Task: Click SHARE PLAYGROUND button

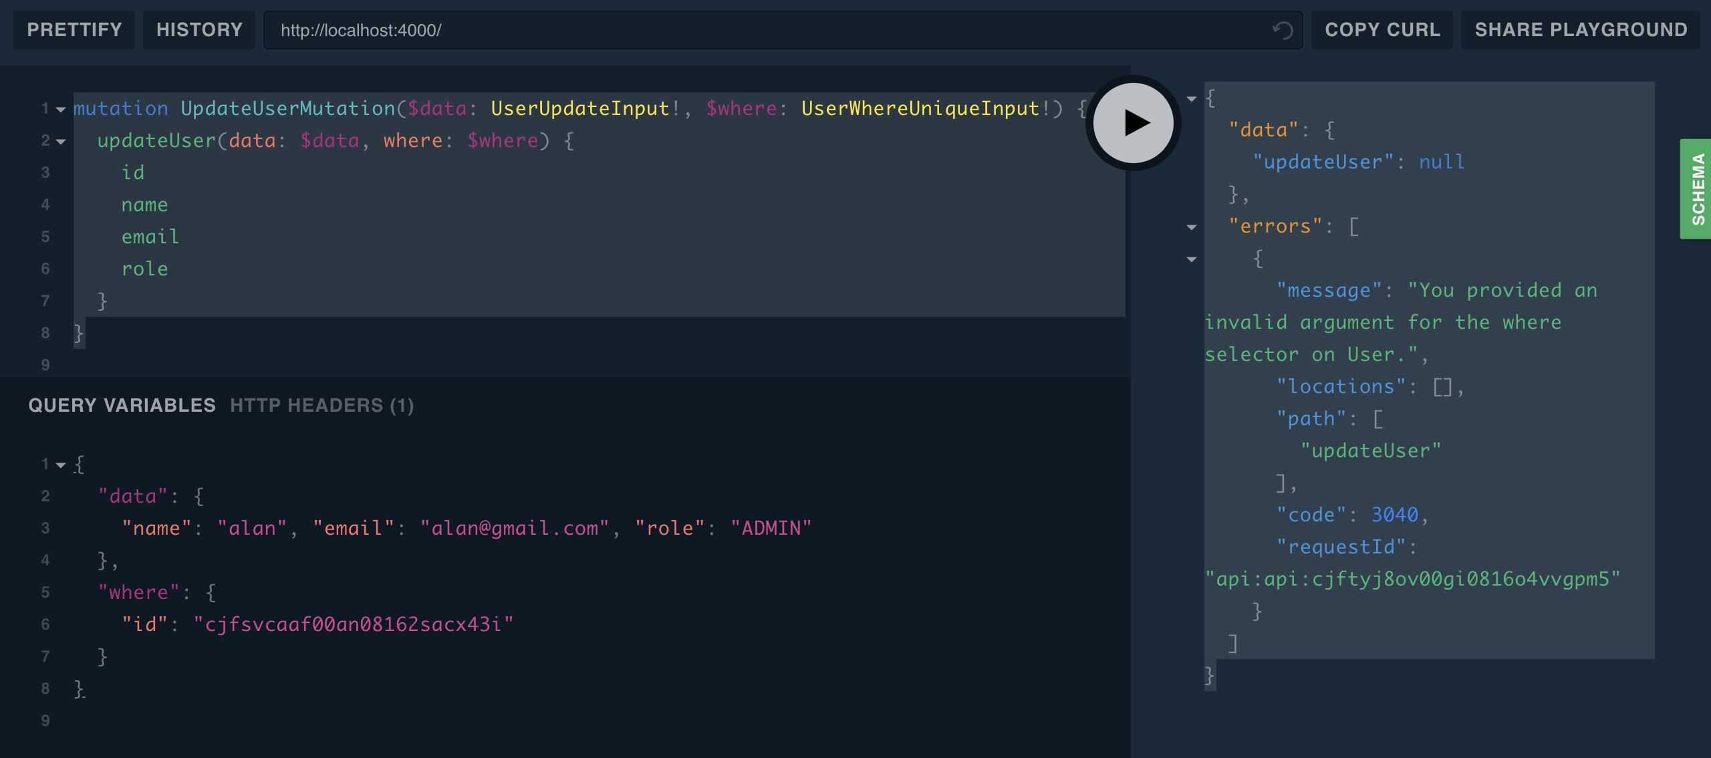Action: tap(1581, 30)
